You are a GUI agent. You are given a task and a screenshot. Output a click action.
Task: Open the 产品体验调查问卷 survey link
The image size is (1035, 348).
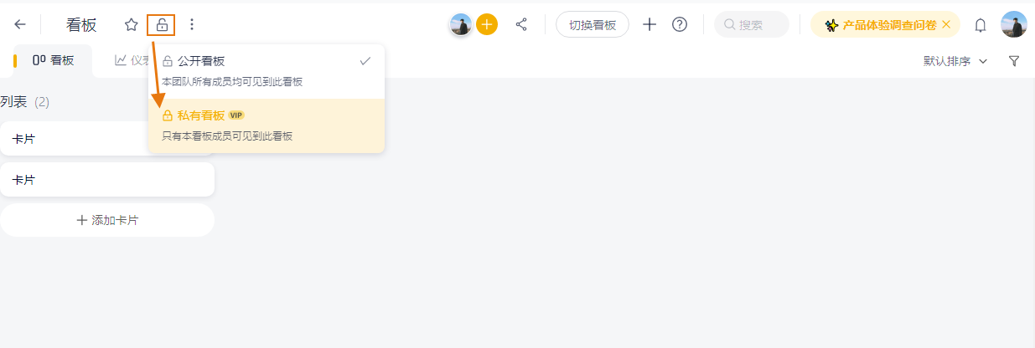[888, 25]
